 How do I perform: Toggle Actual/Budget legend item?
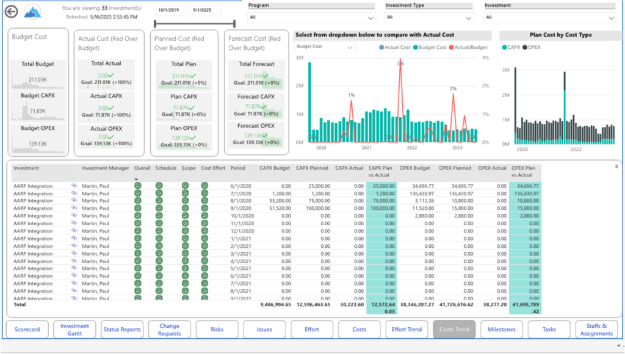tap(468, 47)
